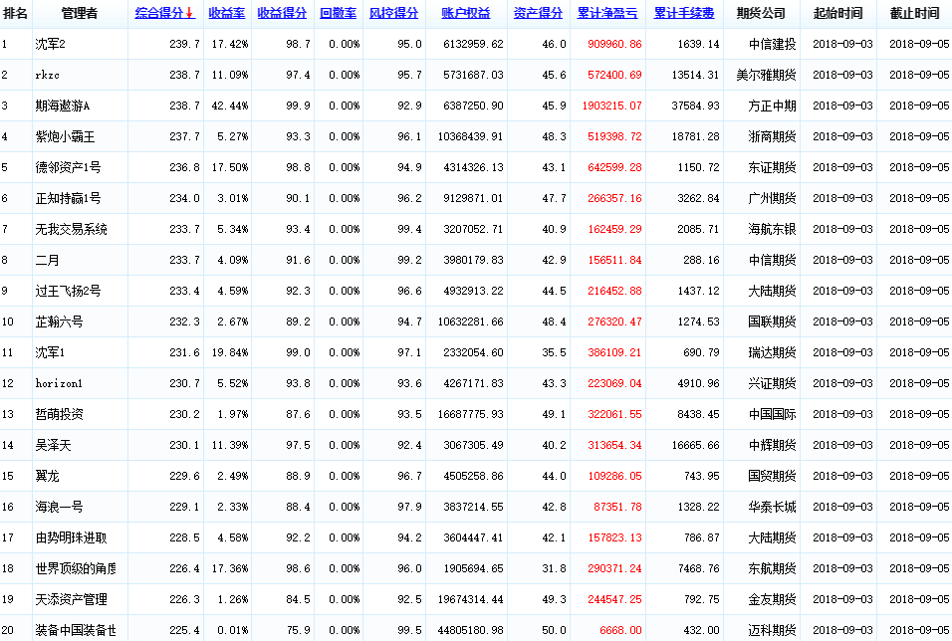Click manager name 二月
Viewport: 952px width, 641px height.
point(48,261)
